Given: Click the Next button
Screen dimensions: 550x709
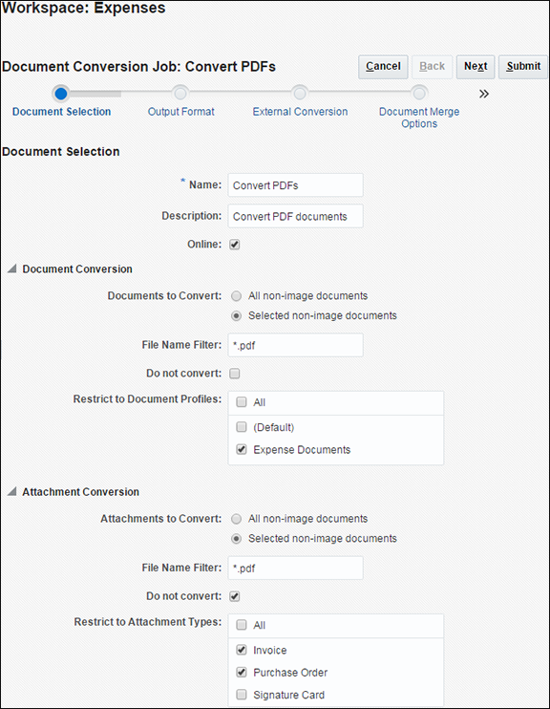Looking at the screenshot, I should click(476, 67).
